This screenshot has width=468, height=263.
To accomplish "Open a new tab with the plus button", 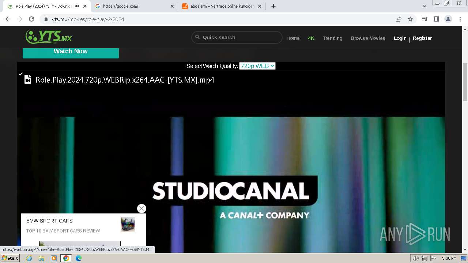I will point(273,6).
